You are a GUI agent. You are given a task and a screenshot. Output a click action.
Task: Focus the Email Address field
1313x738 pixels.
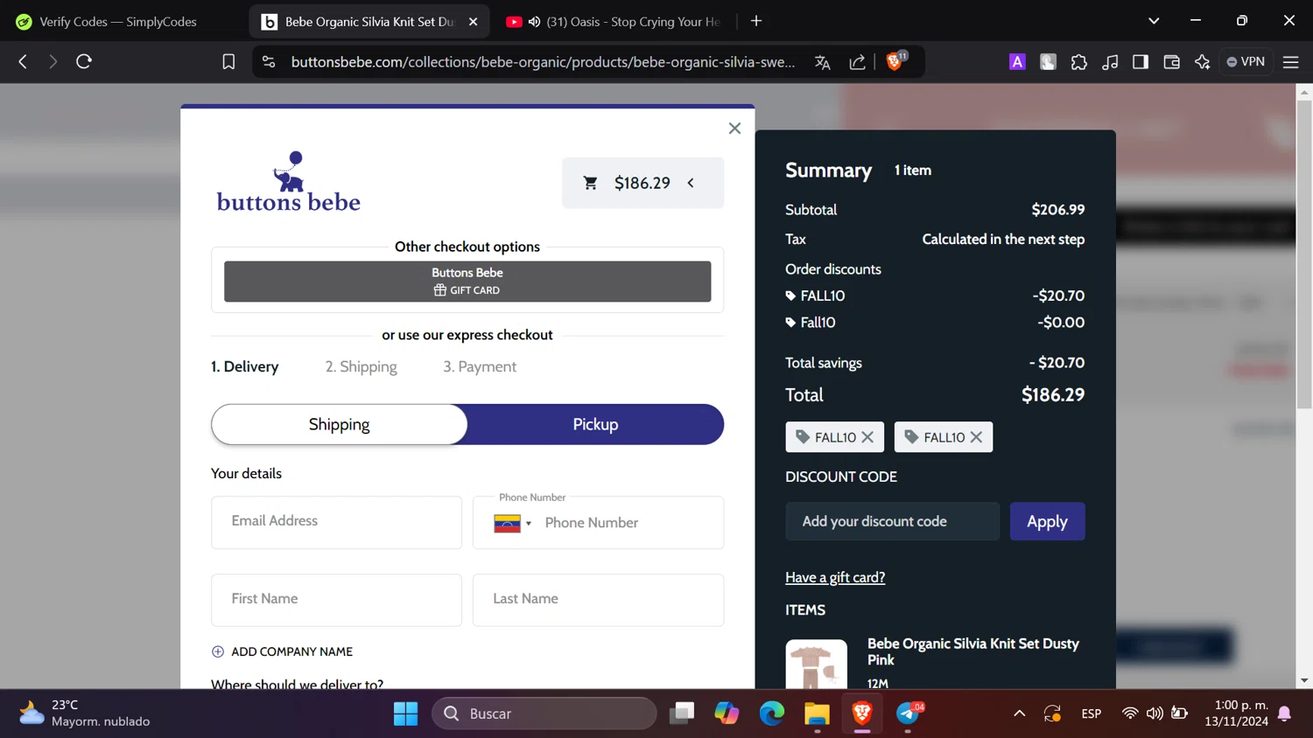coord(336,522)
